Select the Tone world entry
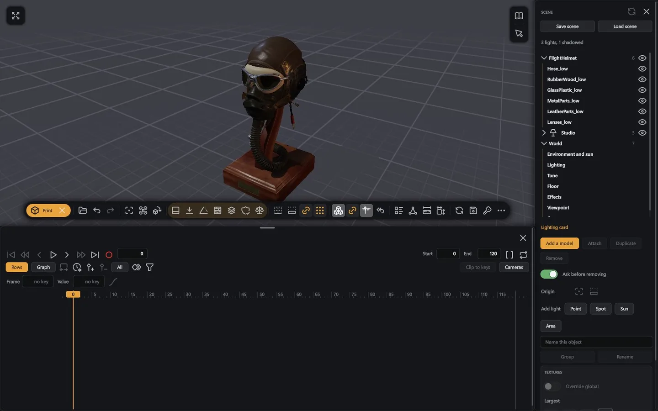This screenshot has height=411, width=658. click(x=552, y=176)
